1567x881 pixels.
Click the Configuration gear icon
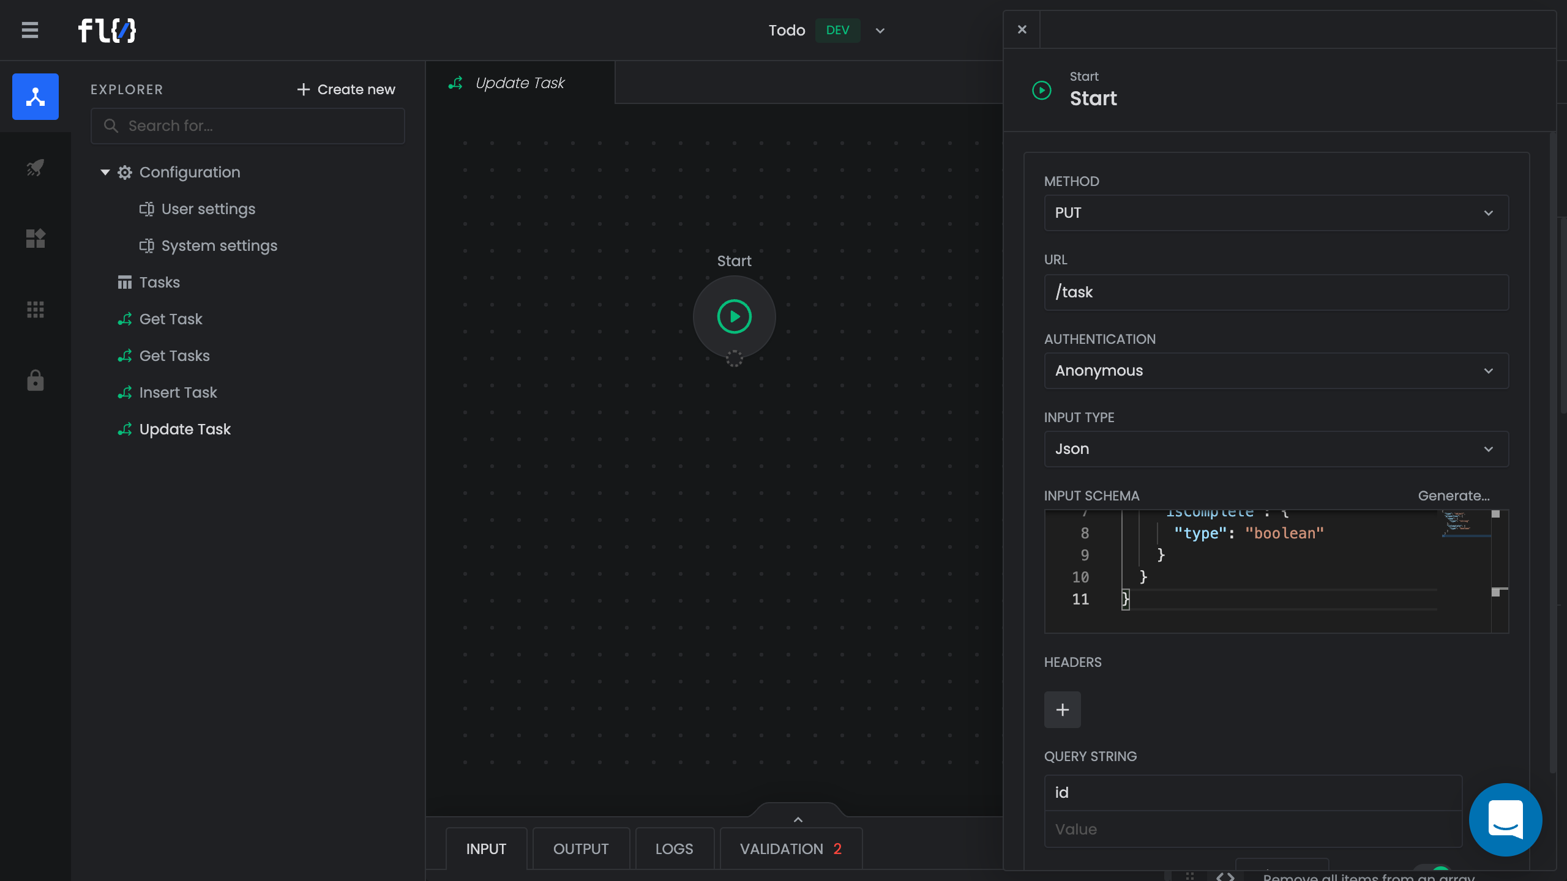tap(125, 173)
